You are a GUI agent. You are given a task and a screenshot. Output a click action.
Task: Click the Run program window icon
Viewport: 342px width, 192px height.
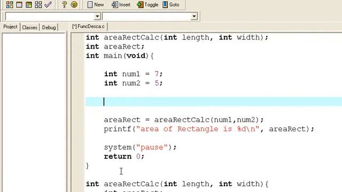click(x=19, y=5)
